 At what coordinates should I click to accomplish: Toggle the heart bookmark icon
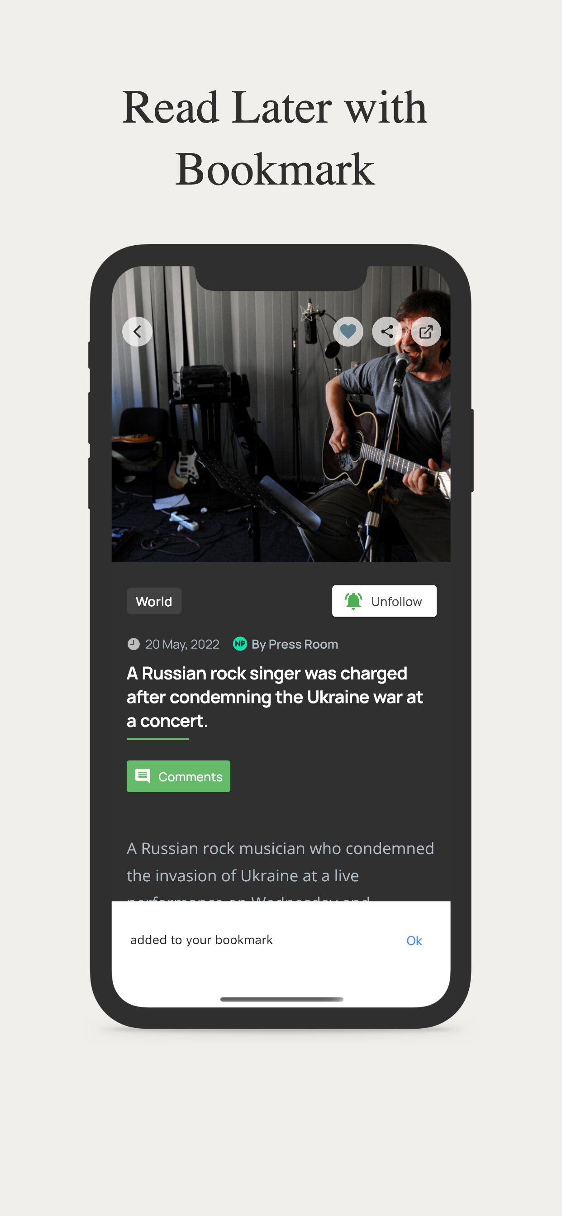(x=348, y=332)
